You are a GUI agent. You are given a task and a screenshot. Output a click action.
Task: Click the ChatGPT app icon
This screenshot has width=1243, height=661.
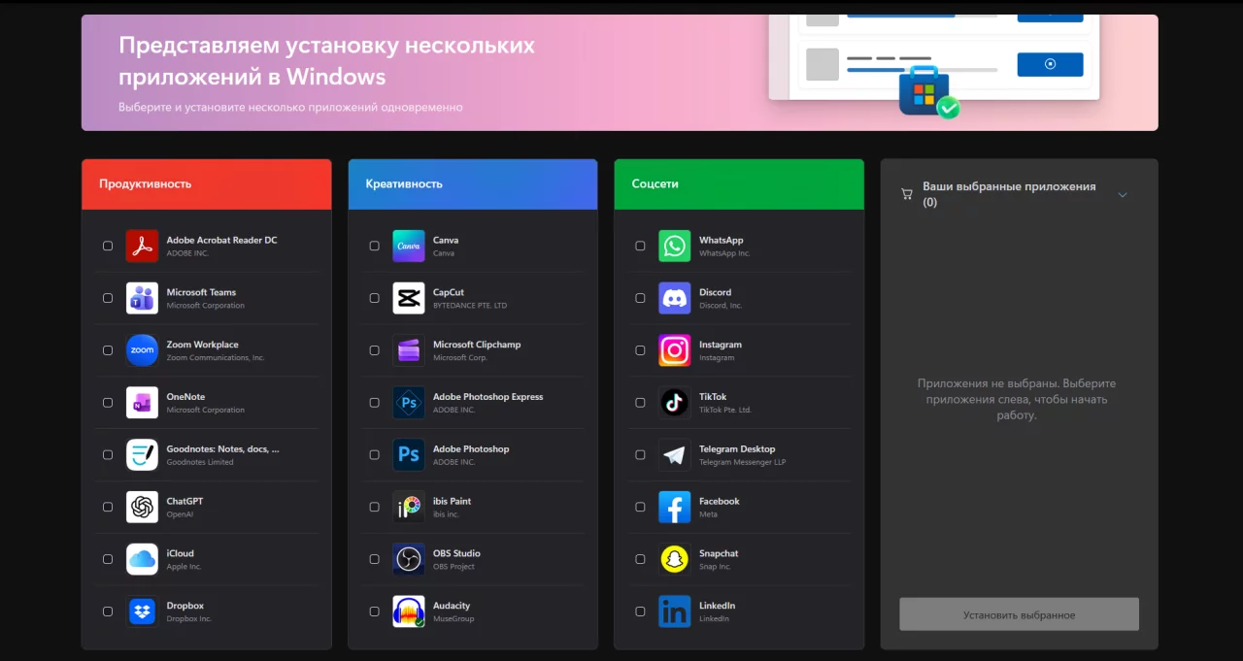coord(142,507)
